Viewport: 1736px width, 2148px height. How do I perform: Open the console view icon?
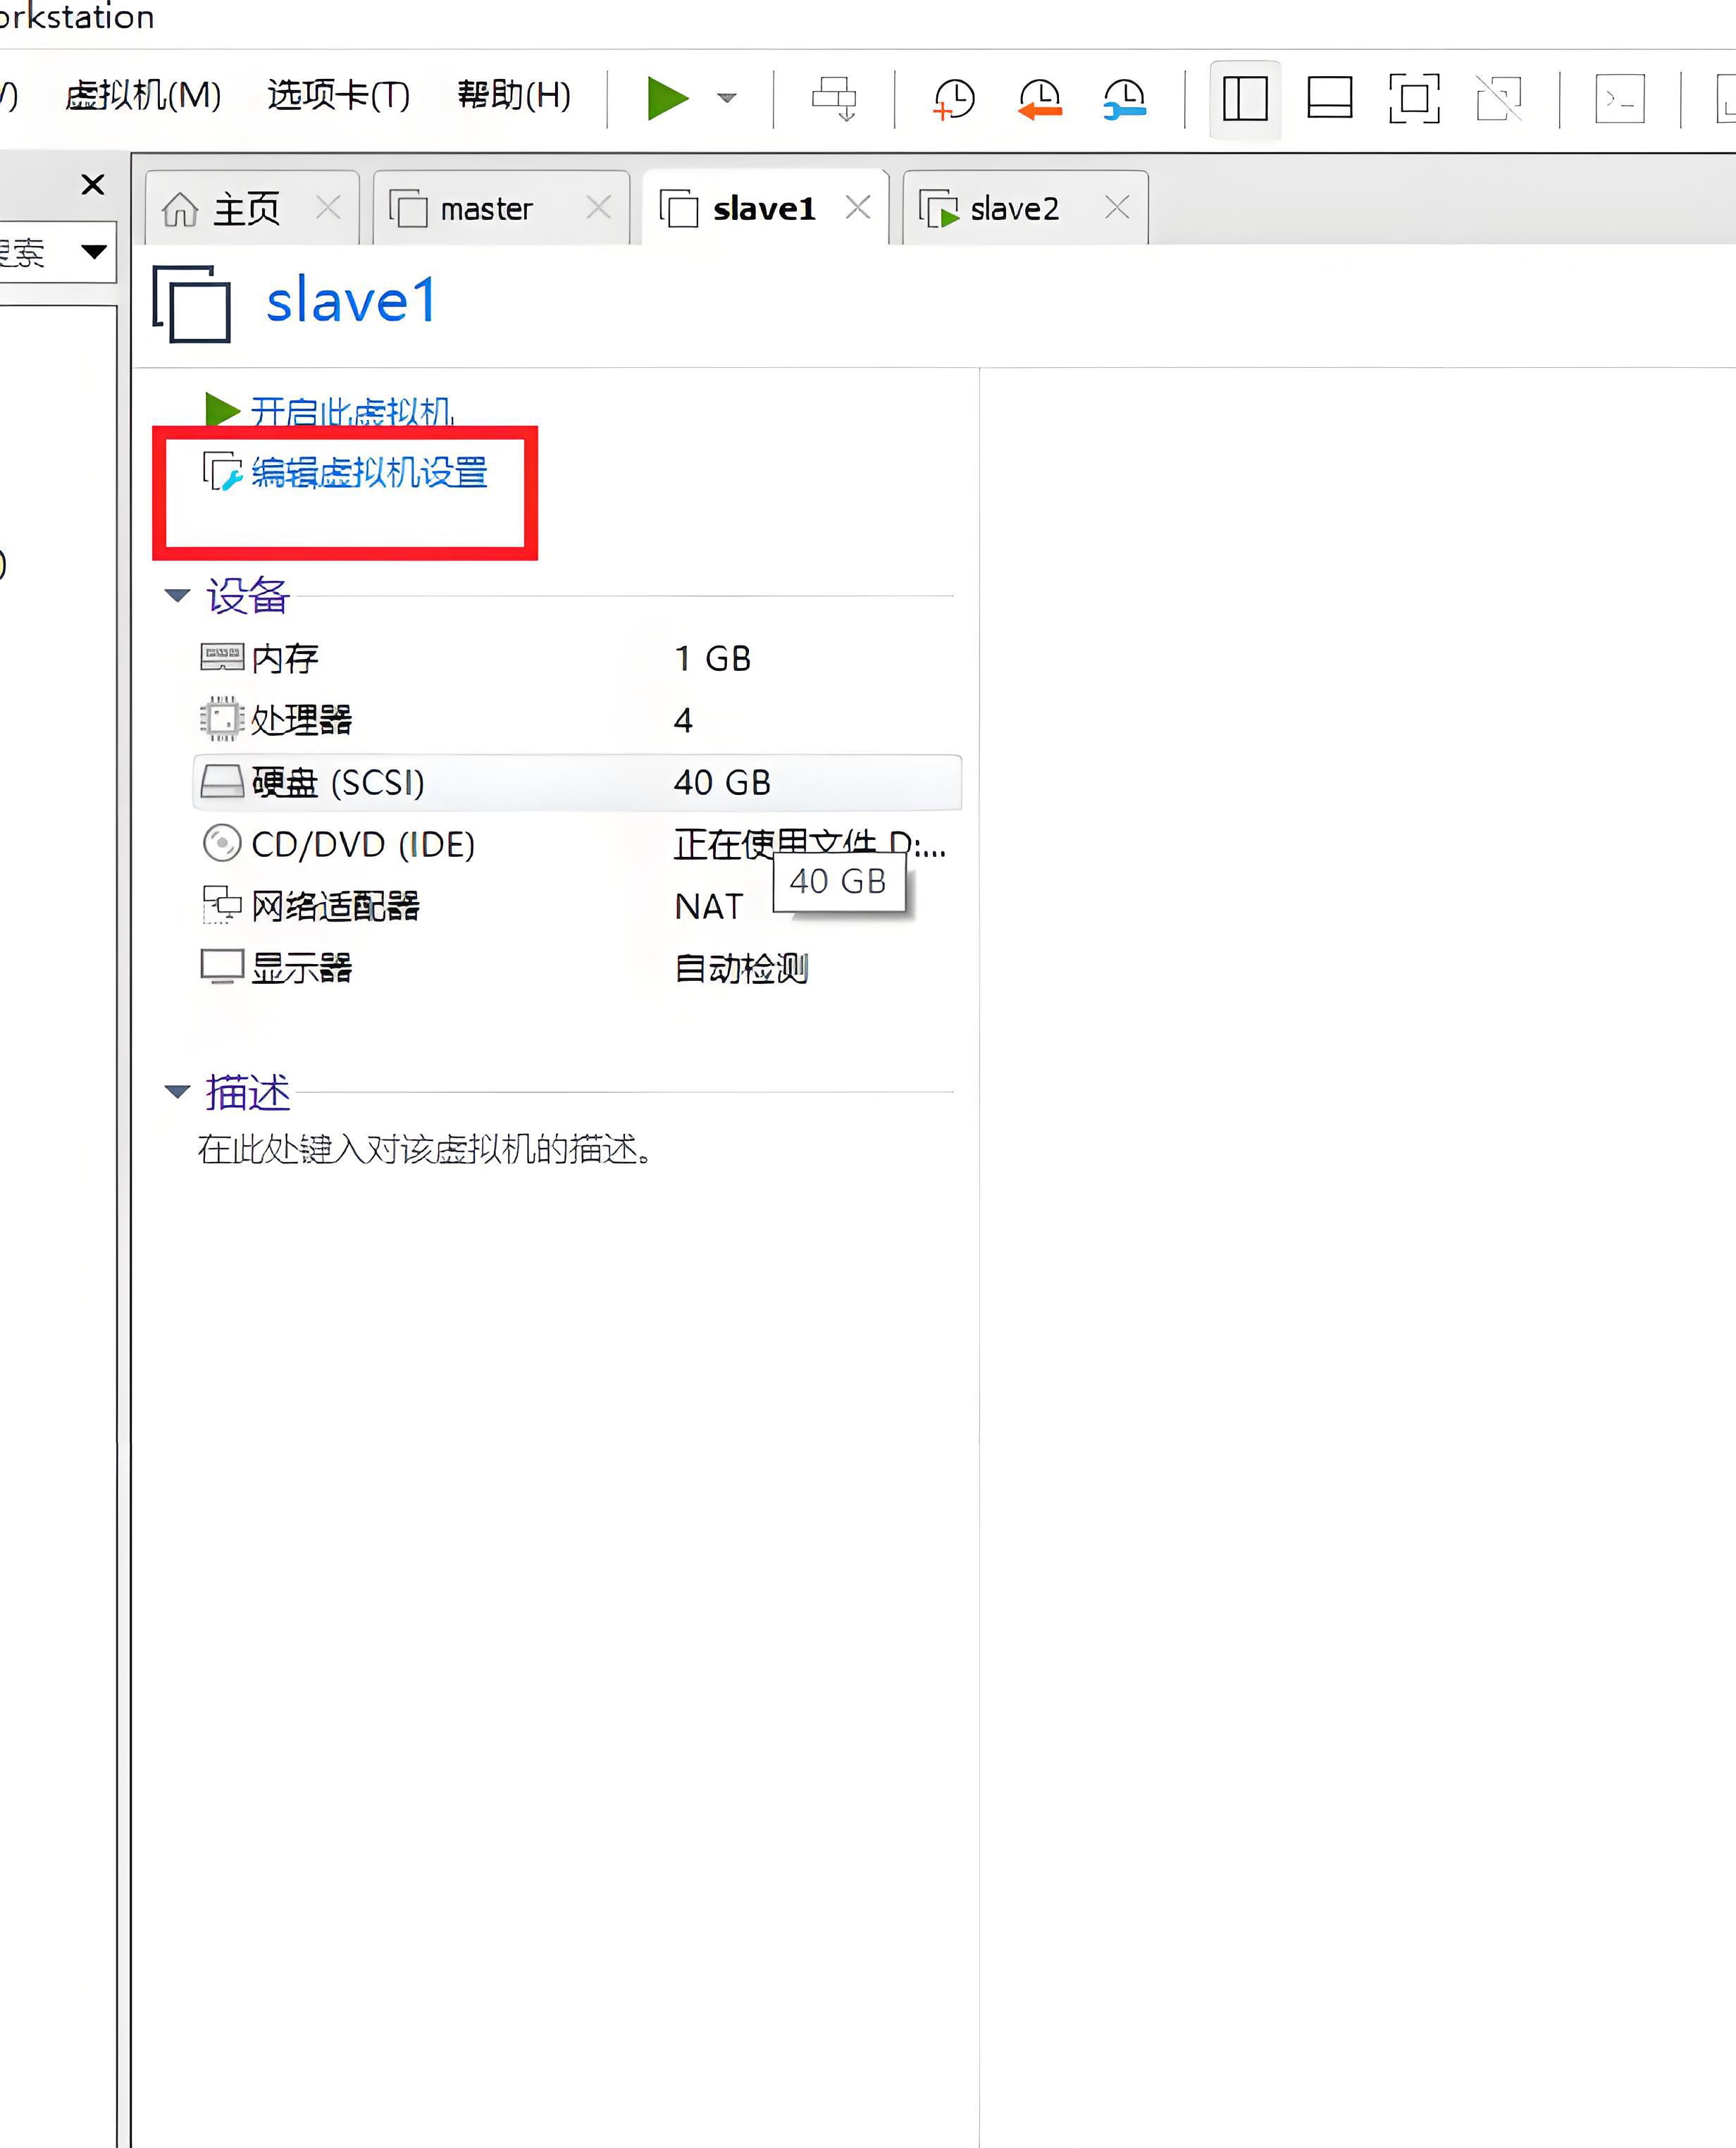coord(1619,98)
